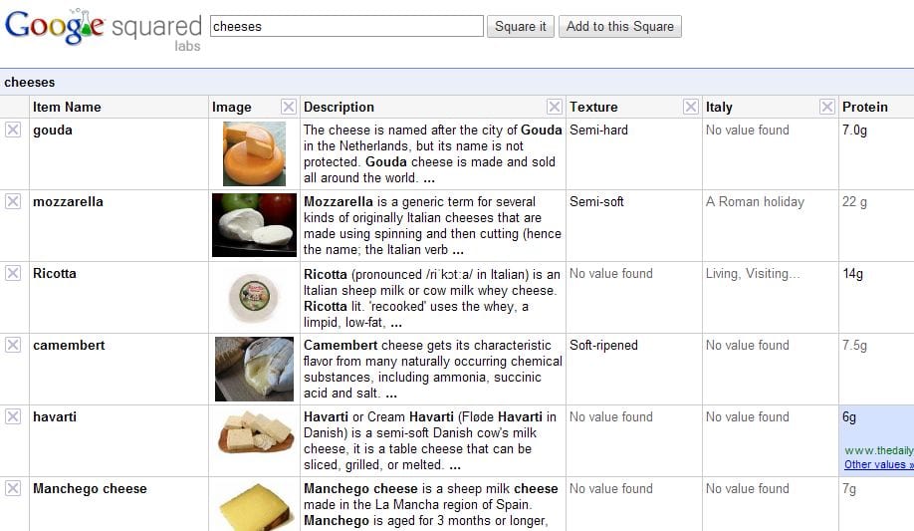Delete the Ricotta row
Image resolution: width=914 pixels, height=531 pixels.
(13, 273)
